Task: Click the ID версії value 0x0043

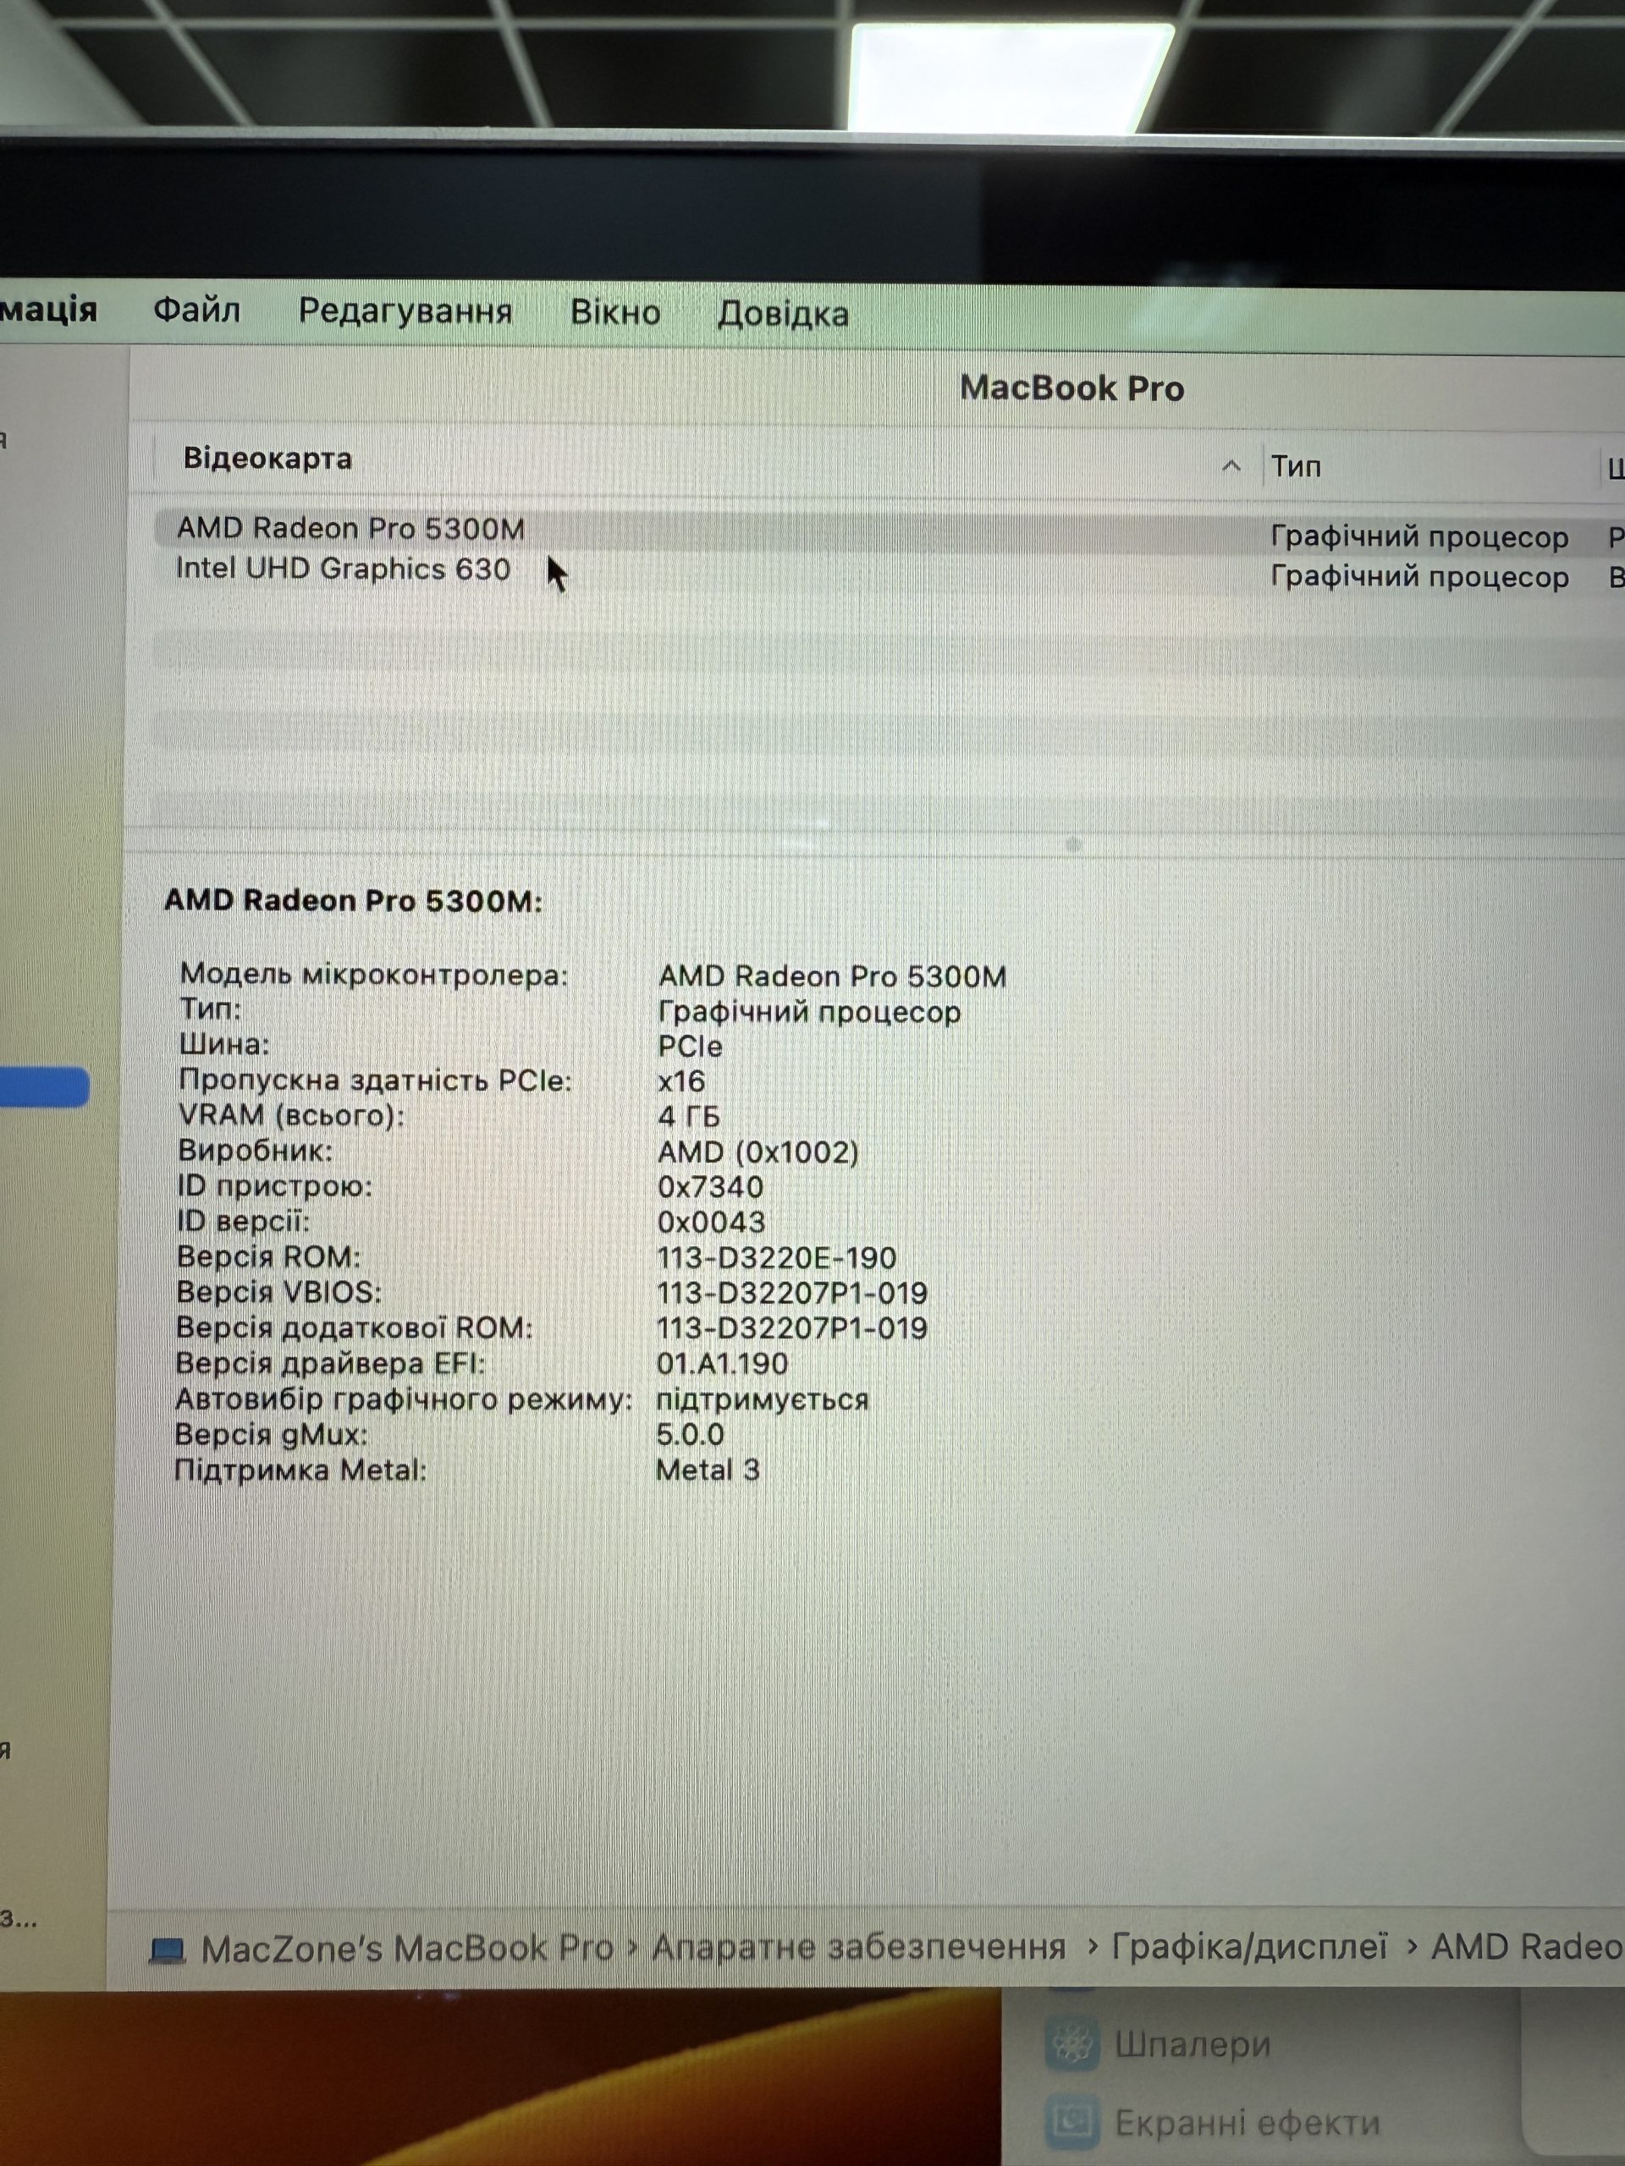Action: [x=711, y=1222]
